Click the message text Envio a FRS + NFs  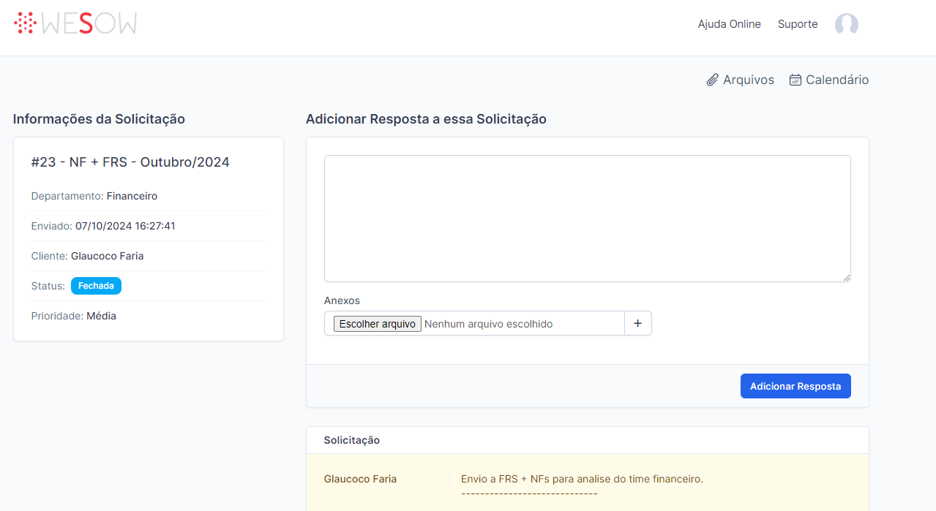point(582,479)
